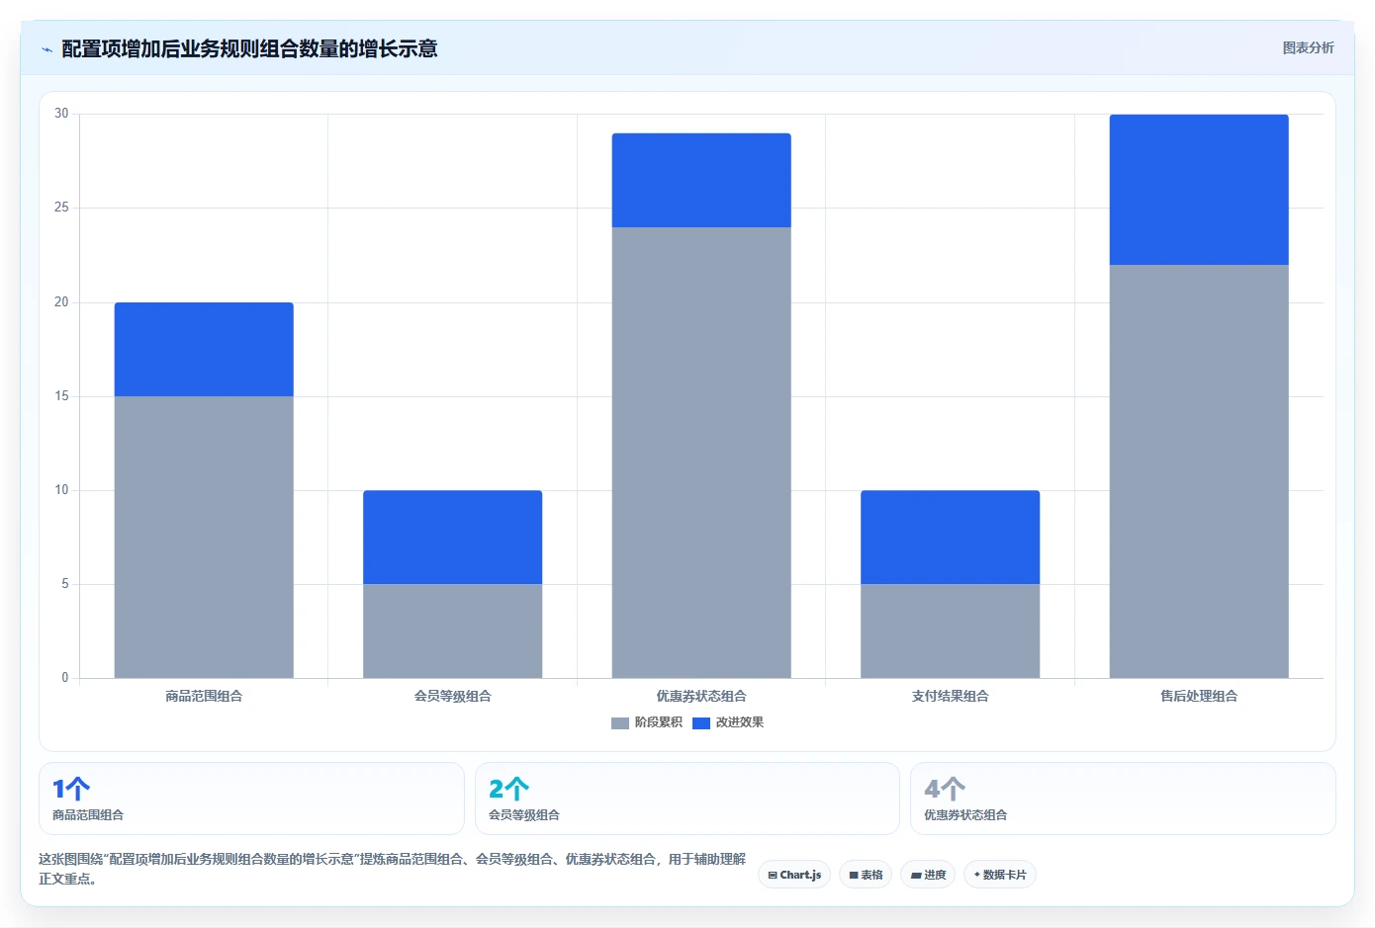Click the gray segment of 支付结果组合 bar
The image size is (1375, 928).
coord(951,632)
